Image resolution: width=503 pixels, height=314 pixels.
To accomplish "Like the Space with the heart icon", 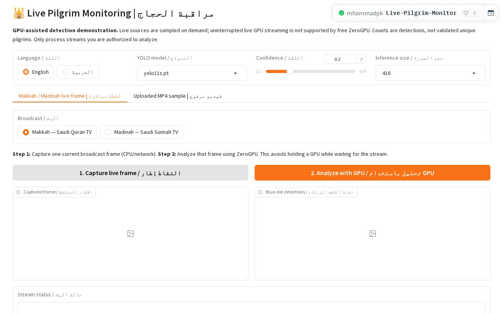I will 466,13.
